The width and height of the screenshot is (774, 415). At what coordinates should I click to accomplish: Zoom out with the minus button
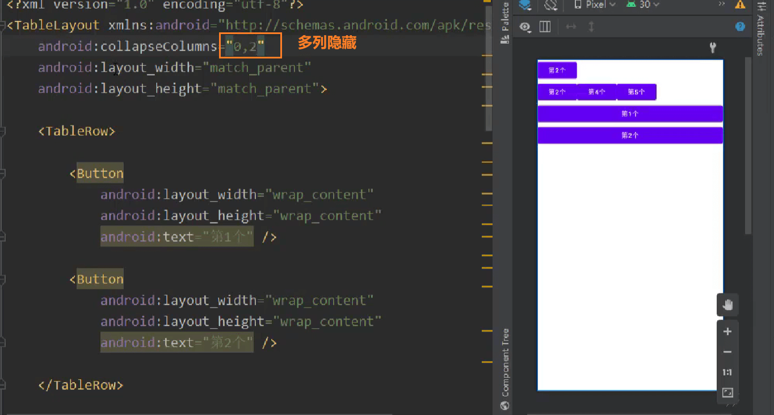tap(727, 352)
